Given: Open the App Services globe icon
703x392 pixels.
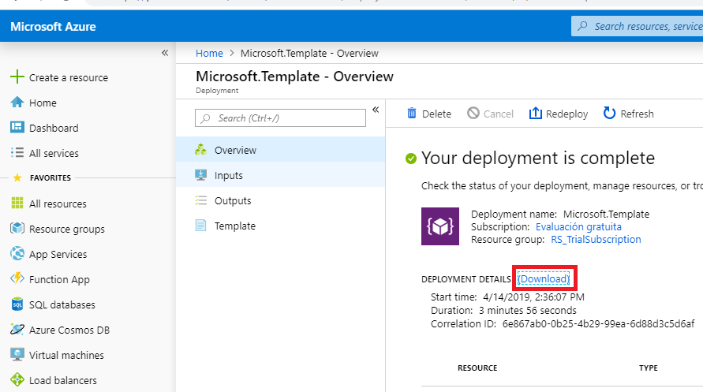Looking at the screenshot, I should pos(17,253).
